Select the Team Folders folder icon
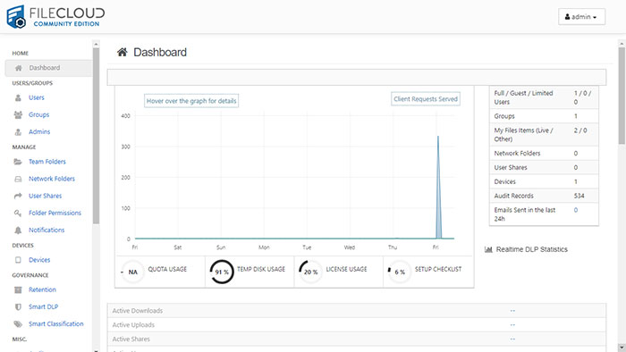The height and width of the screenshot is (352, 626). pyautogui.click(x=18, y=162)
